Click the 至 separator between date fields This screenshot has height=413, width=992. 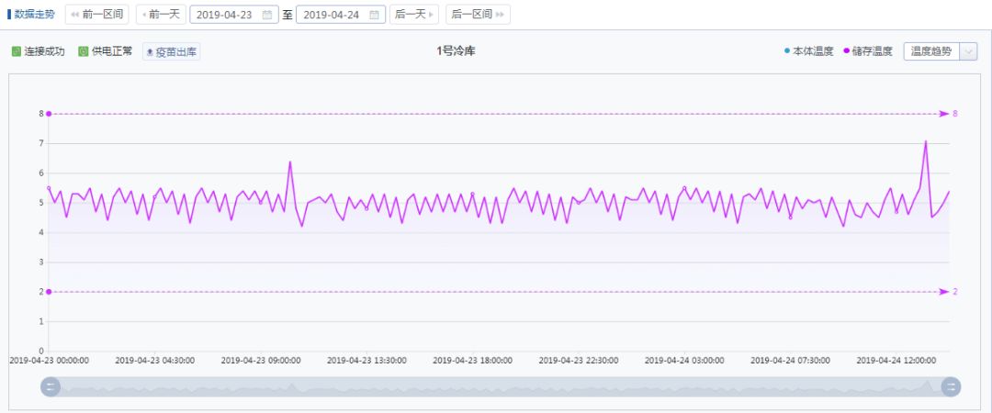[x=287, y=15]
